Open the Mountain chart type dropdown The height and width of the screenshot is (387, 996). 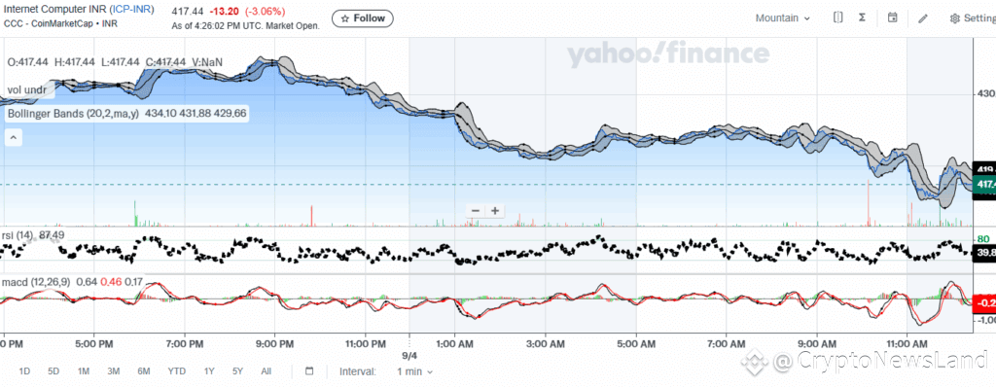783,18
